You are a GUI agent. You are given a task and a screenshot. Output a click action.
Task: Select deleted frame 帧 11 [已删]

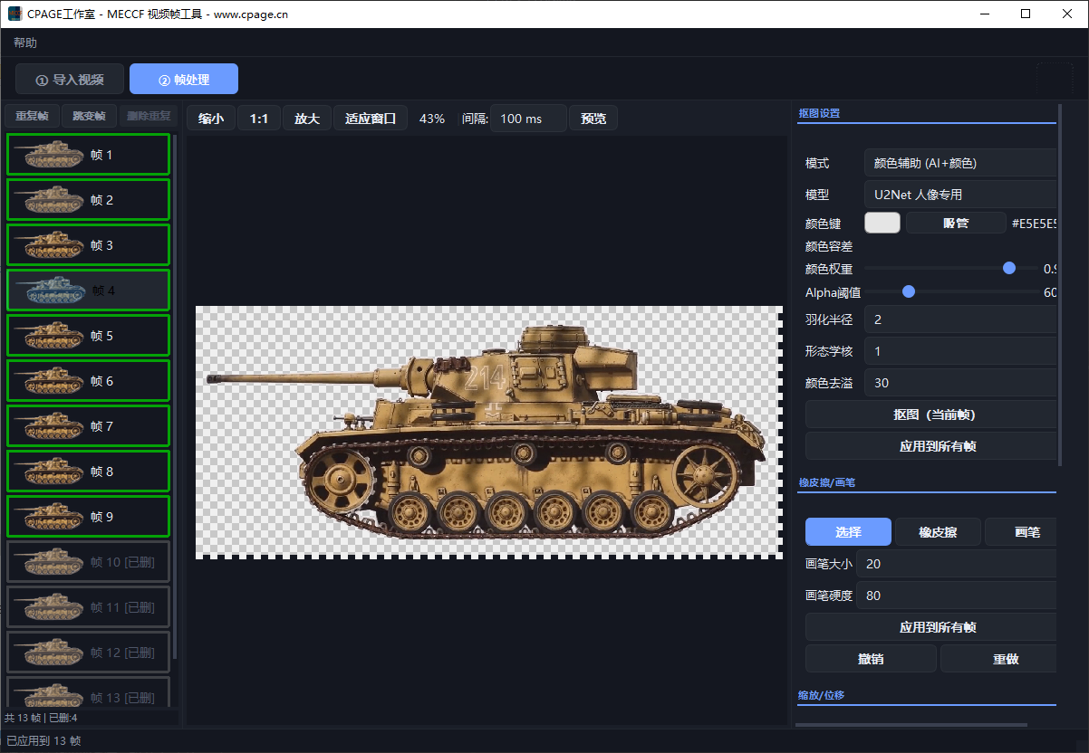coord(88,607)
